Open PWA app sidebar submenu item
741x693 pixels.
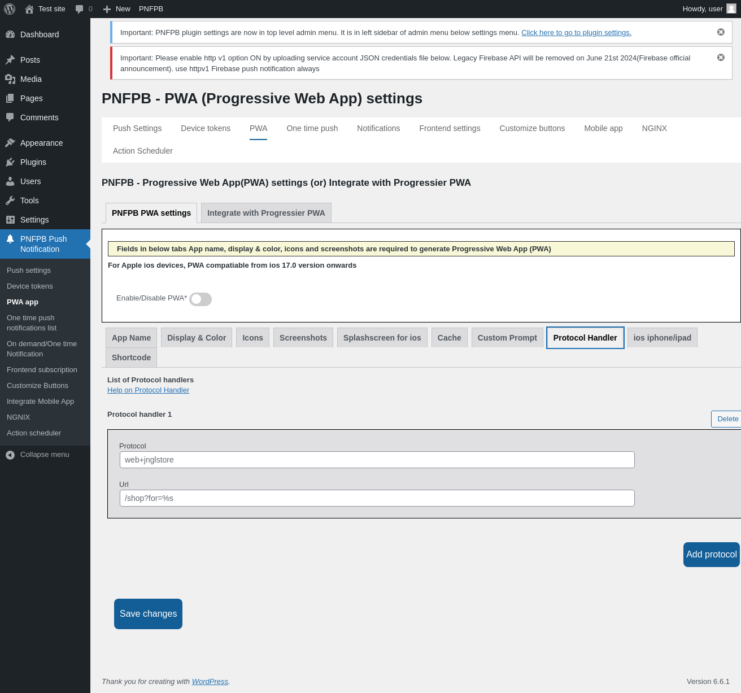click(x=45, y=302)
